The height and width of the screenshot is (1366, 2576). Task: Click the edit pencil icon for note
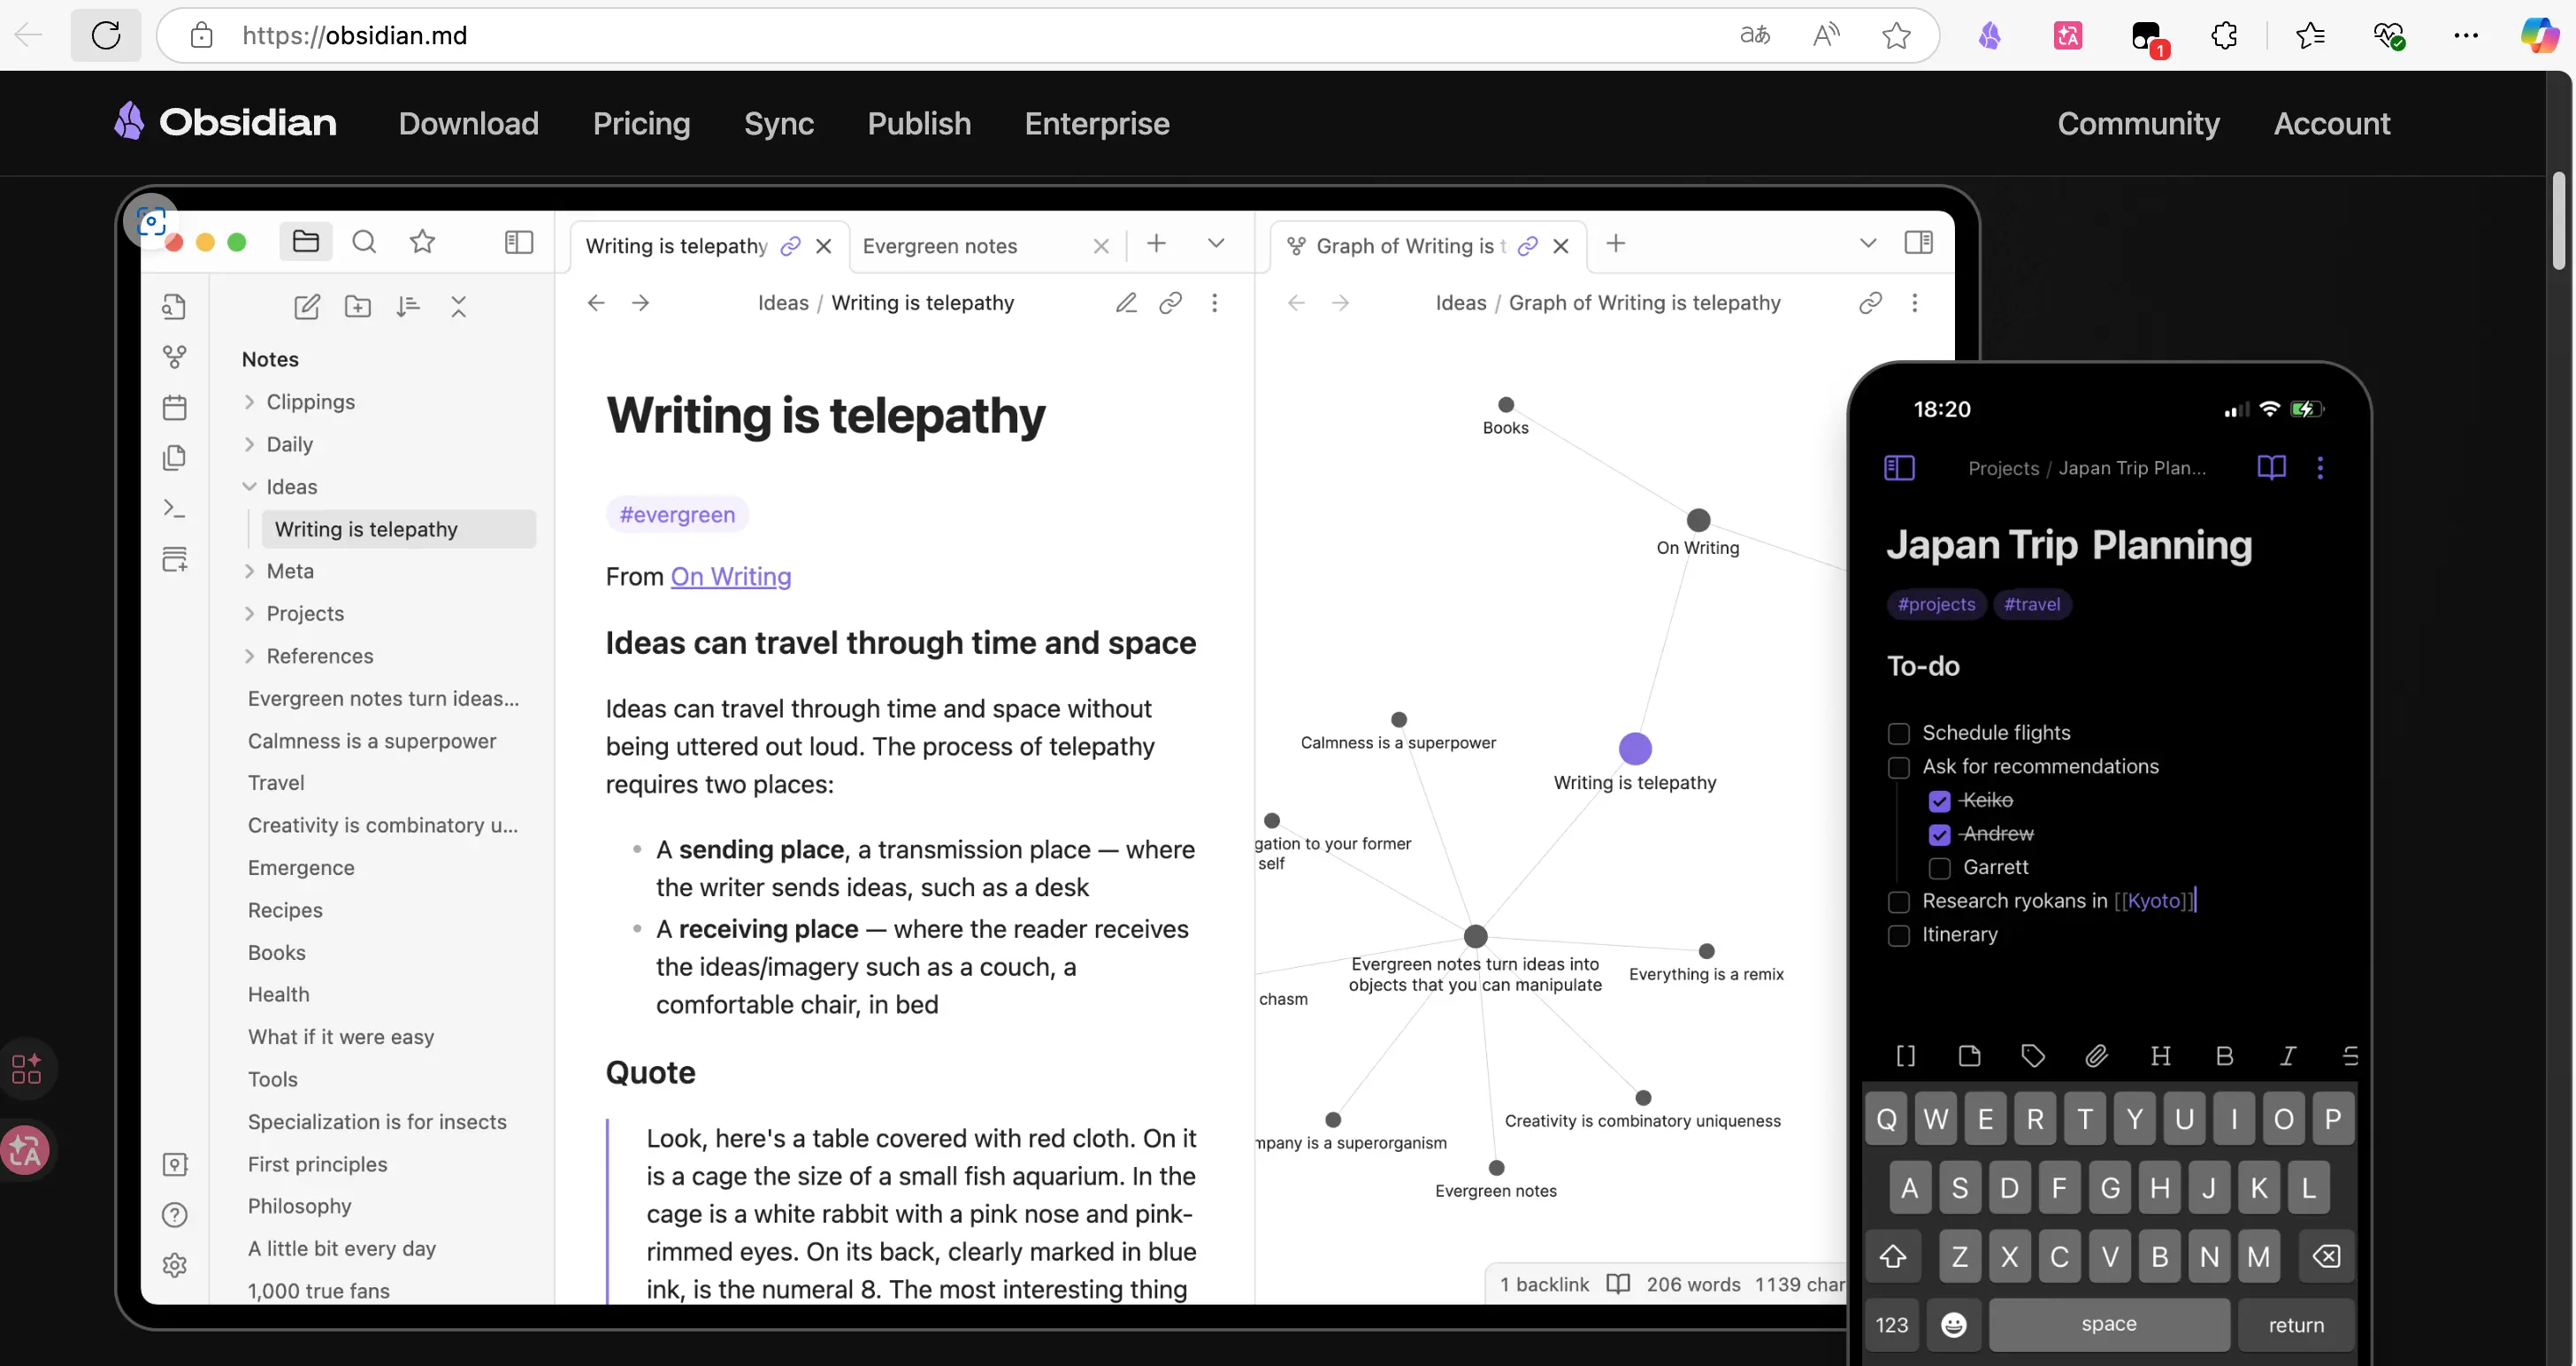pyautogui.click(x=1126, y=302)
